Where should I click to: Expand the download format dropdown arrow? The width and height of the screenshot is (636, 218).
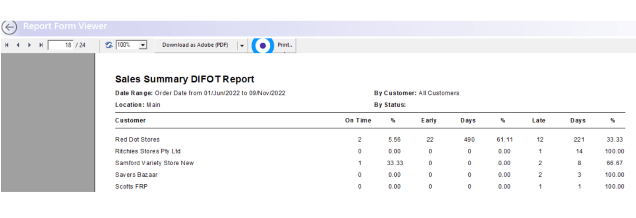pos(242,46)
